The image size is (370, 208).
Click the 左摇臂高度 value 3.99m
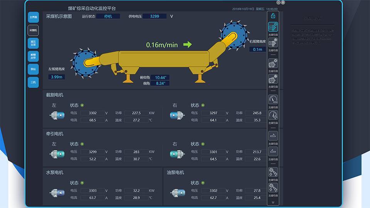click(57, 77)
